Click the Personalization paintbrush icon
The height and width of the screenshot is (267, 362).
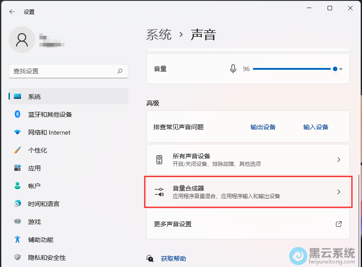click(x=17, y=150)
